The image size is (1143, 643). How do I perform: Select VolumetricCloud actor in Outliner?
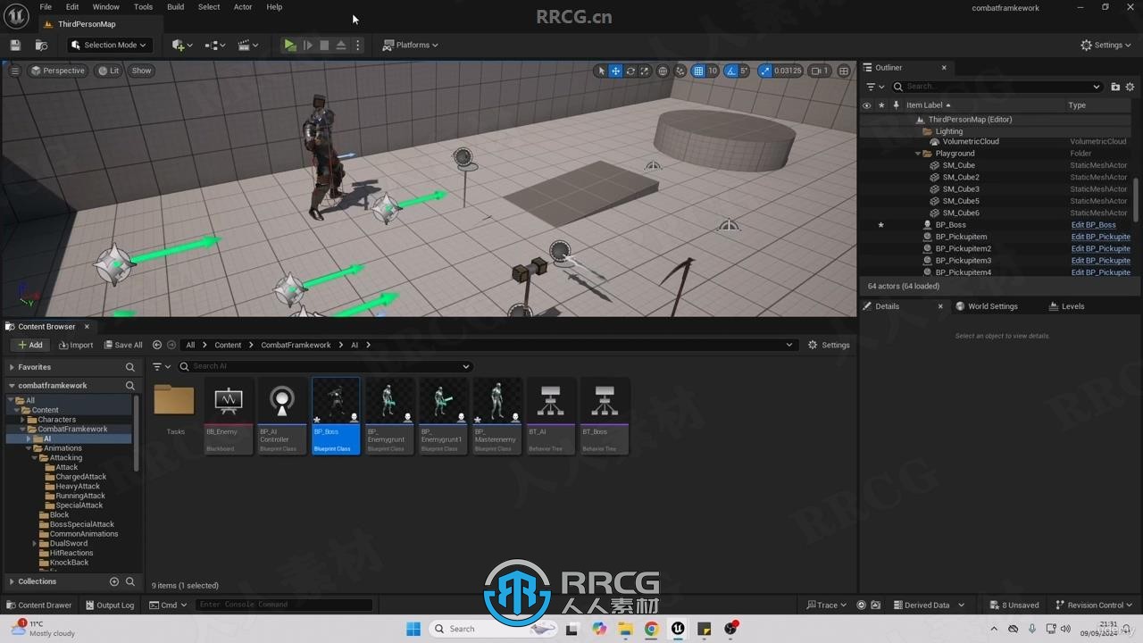(x=971, y=141)
